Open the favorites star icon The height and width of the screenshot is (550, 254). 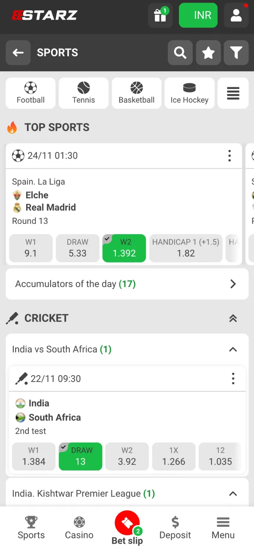[x=208, y=52]
